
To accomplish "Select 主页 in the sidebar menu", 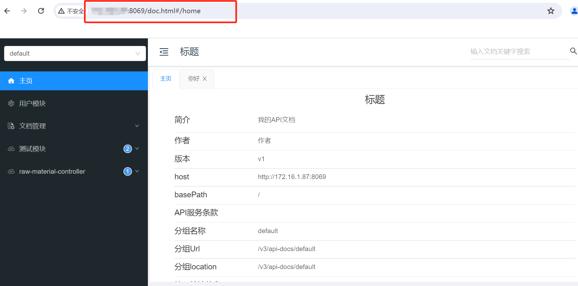I will tap(74, 81).
